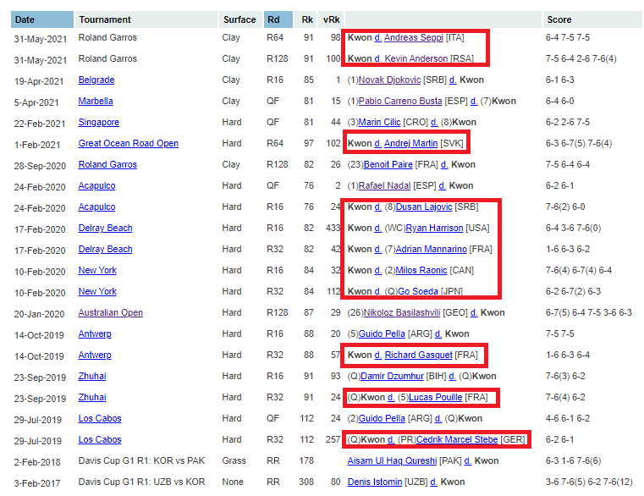This screenshot has height=496, width=644.
Task: Sort by the Rd column header
Action: [278, 19]
